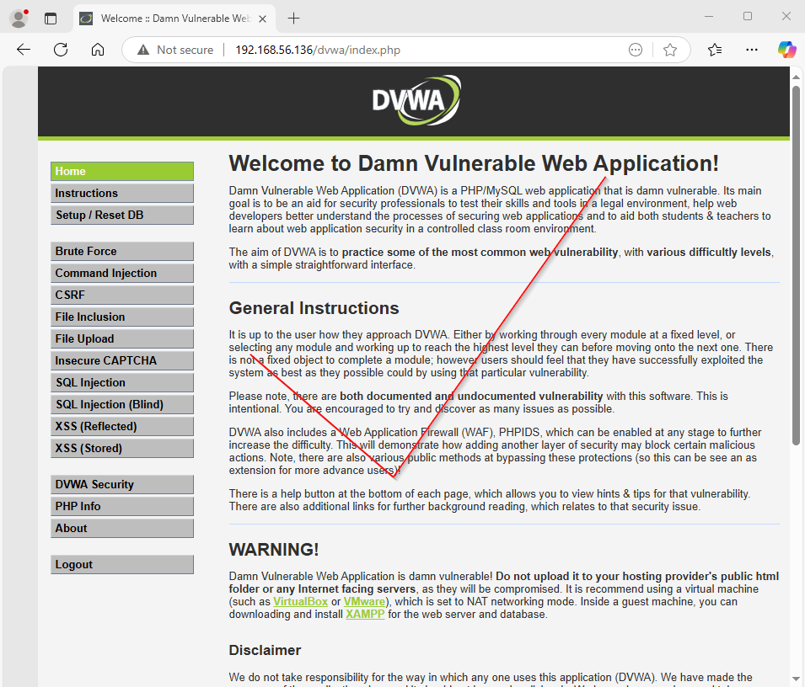Minimize the browser window

[x=709, y=16]
